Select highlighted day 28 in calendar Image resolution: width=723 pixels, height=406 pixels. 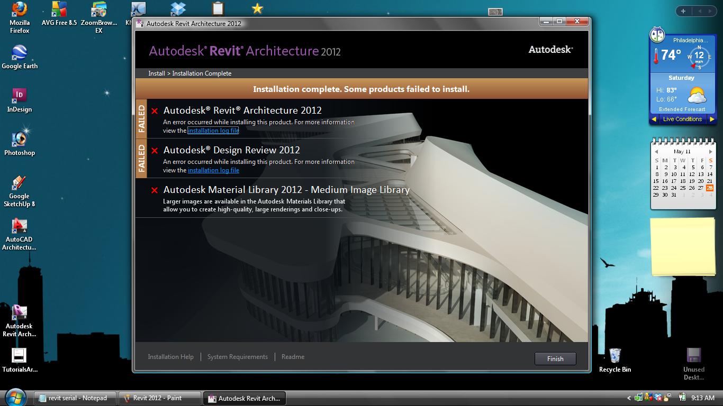coord(710,188)
